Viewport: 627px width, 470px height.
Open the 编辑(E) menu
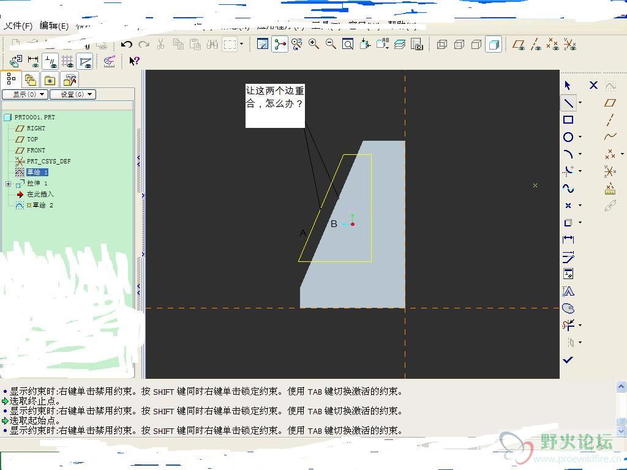(x=54, y=26)
